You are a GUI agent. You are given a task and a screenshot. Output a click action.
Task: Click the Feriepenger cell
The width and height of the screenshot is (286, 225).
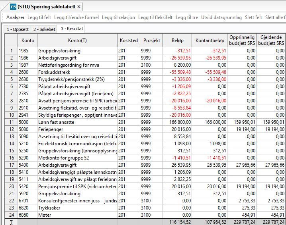77,129
